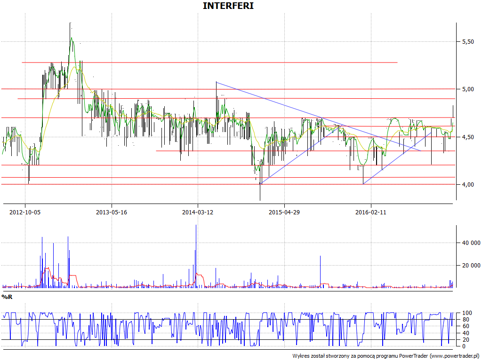Click the 40 000 volume axis label

click(x=471, y=243)
